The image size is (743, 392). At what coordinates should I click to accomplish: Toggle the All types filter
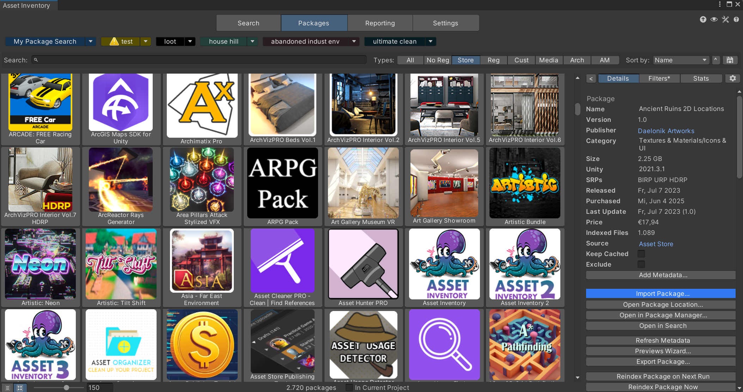click(x=410, y=60)
